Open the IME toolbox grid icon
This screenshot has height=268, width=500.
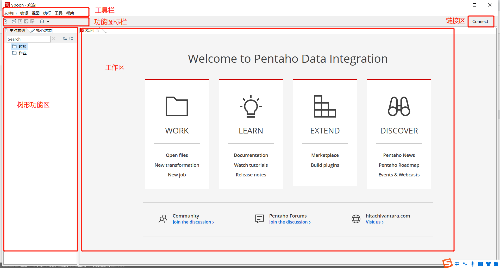coord(496,264)
